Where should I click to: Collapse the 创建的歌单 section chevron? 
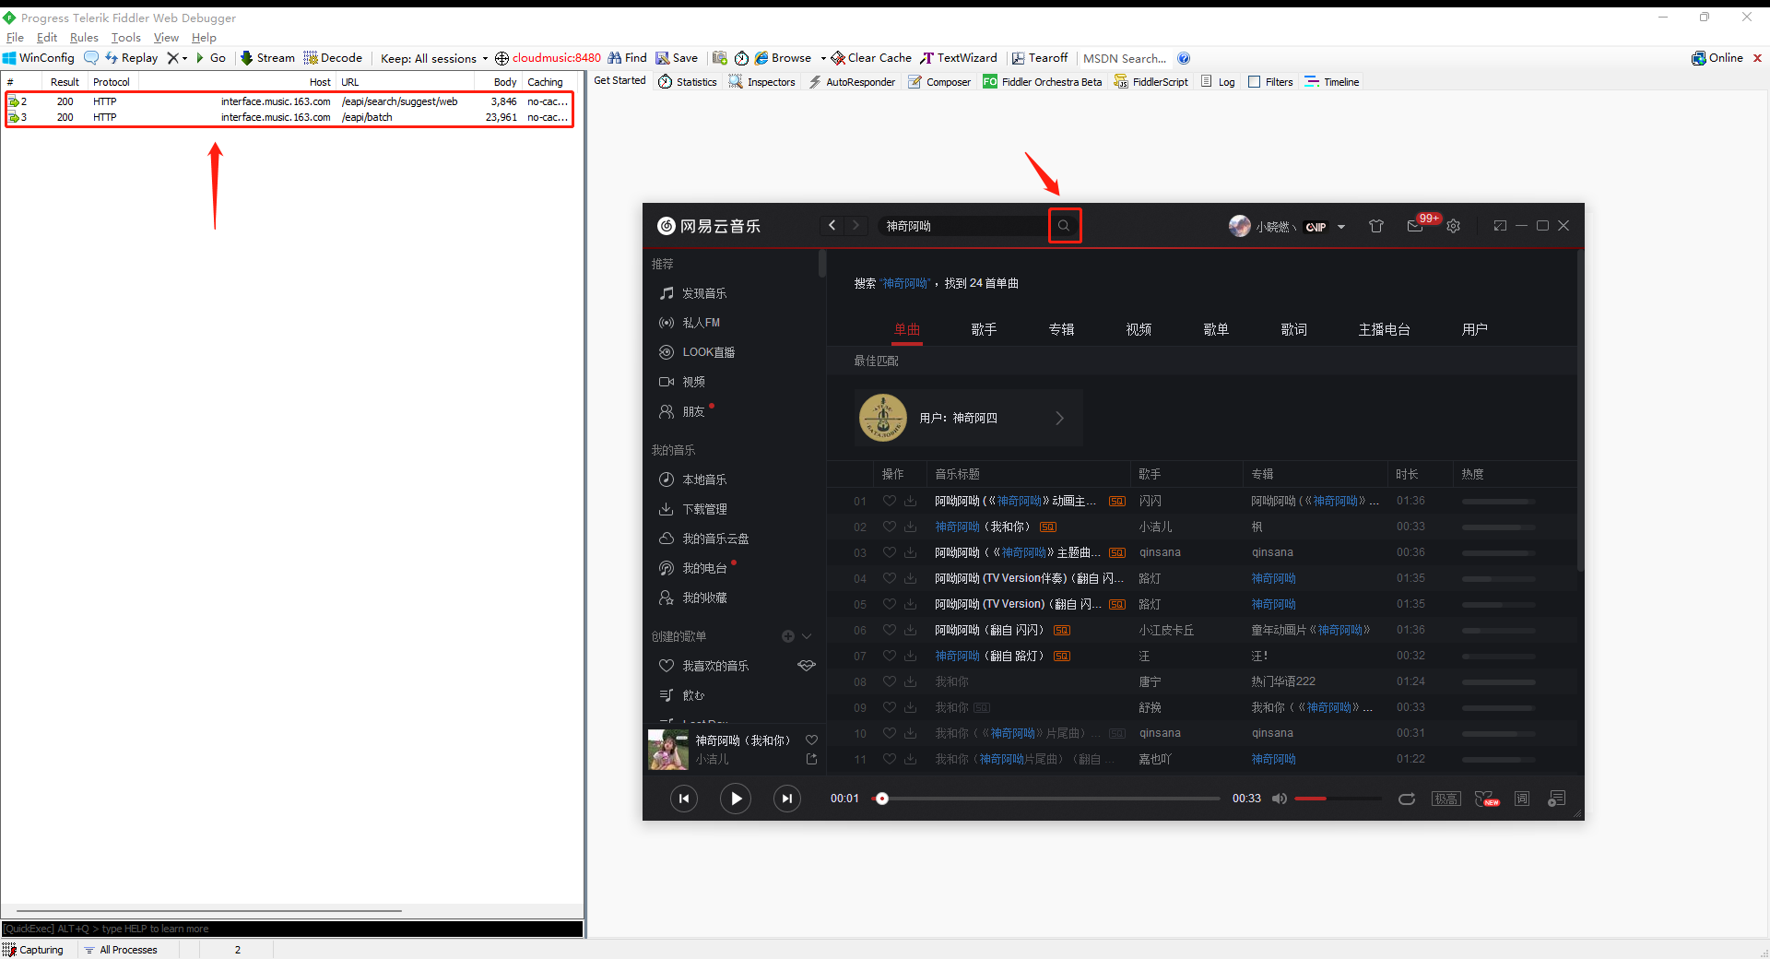(807, 636)
